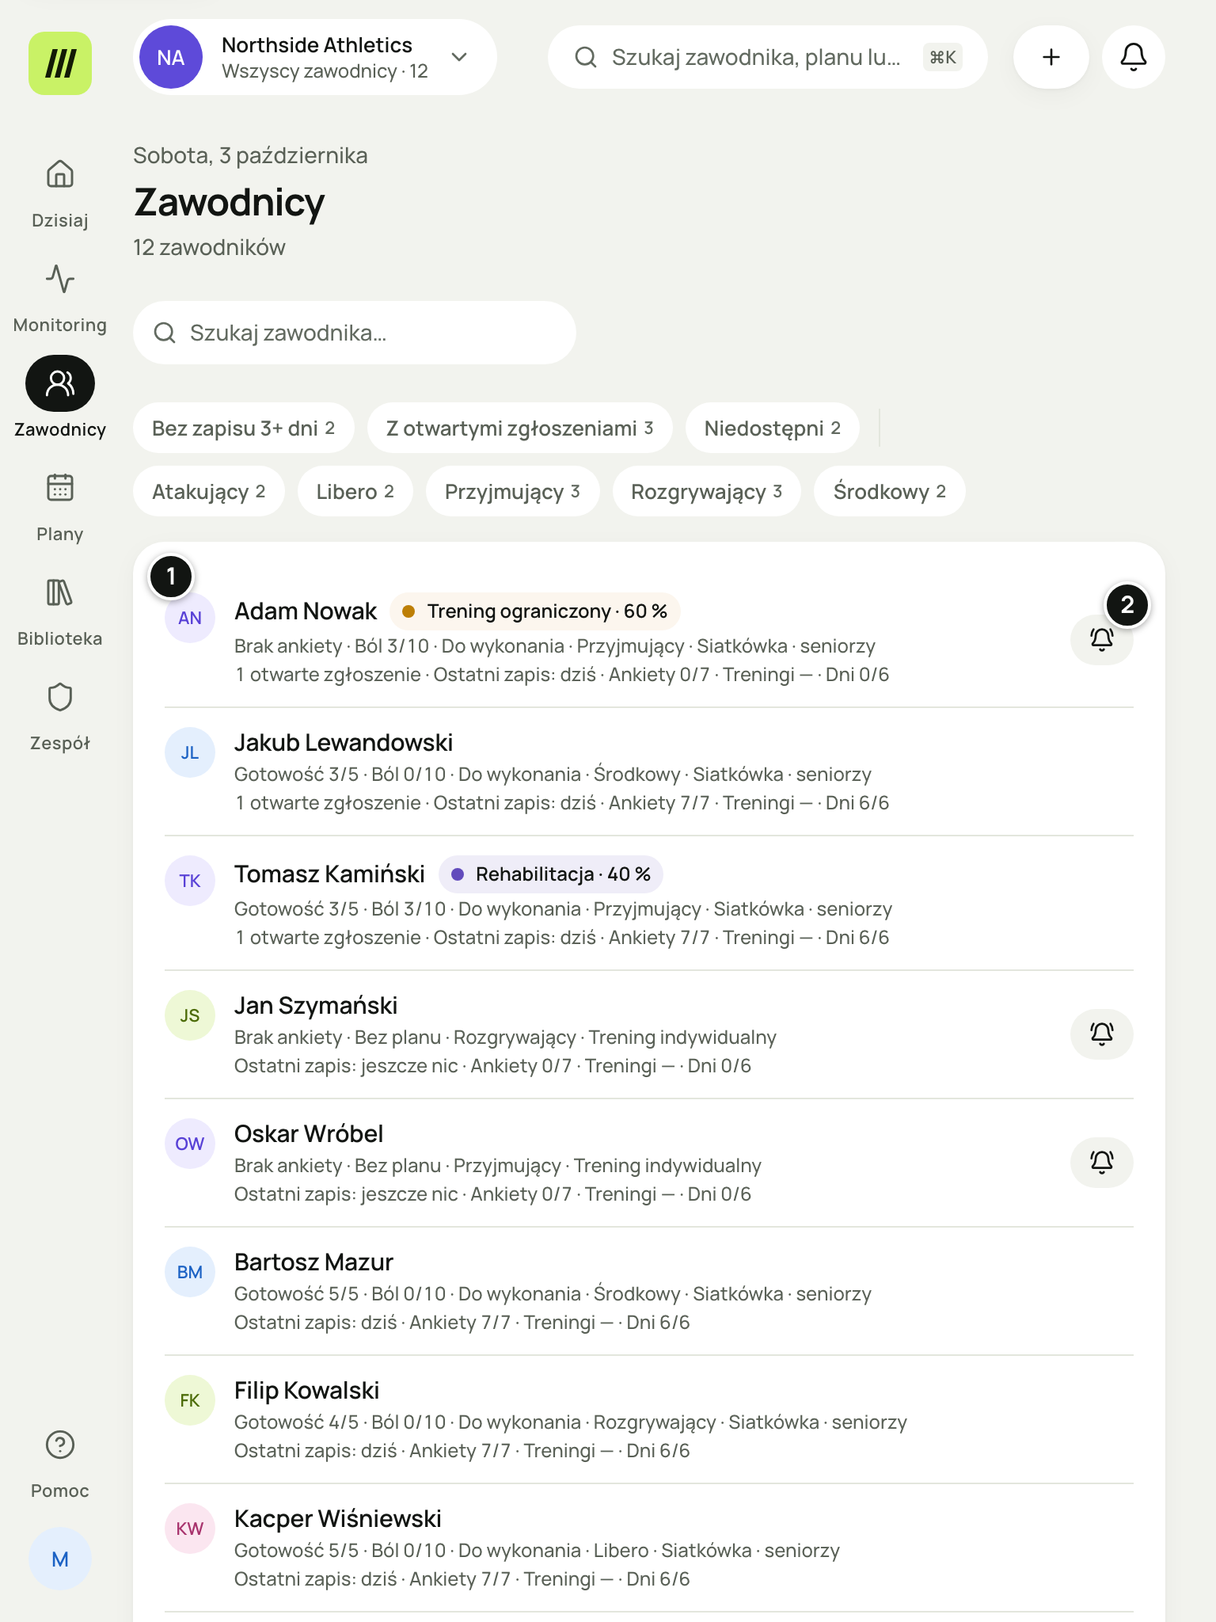Send reminder bell for Adam Nowak
The image size is (1216, 1622).
pos(1102,638)
